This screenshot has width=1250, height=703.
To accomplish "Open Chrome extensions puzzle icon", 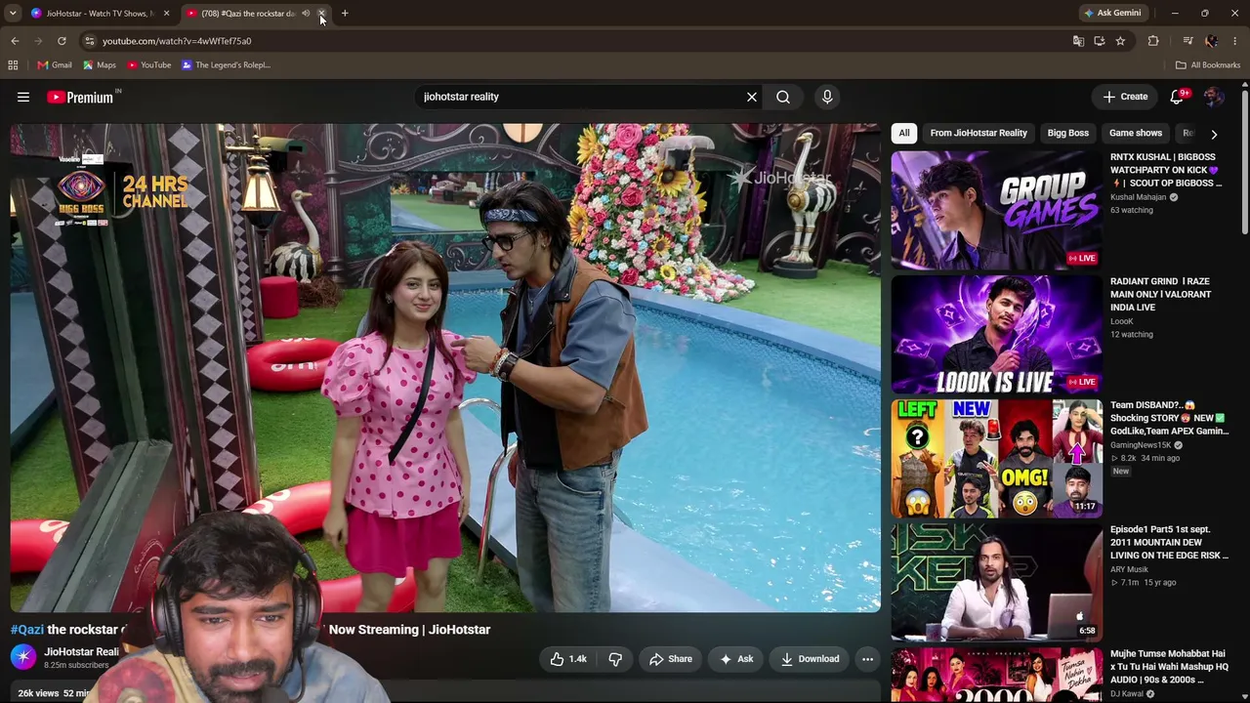I will pos(1153,41).
